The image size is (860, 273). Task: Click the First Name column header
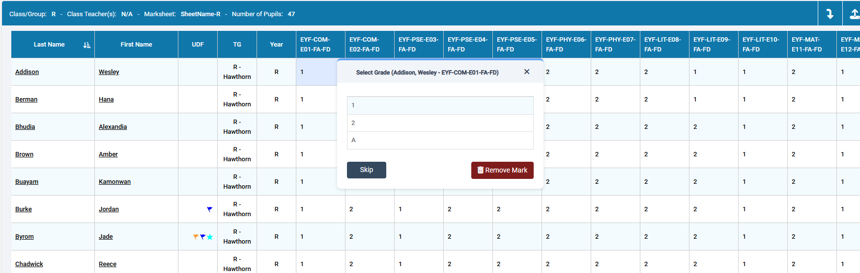pyautogui.click(x=136, y=45)
